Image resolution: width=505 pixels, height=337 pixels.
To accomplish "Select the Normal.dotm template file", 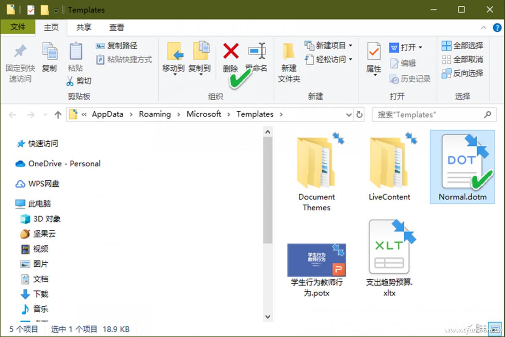I will [x=462, y=166].
